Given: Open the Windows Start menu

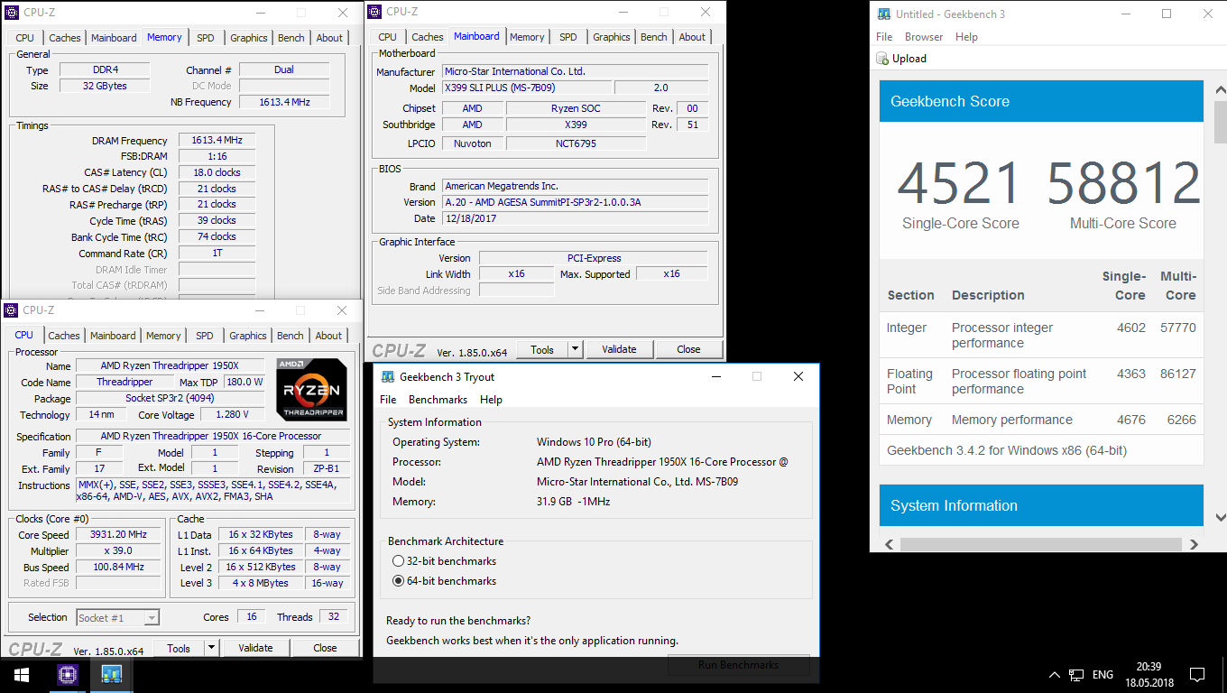Looking at the screenshot, I should (x=22, y=674).
